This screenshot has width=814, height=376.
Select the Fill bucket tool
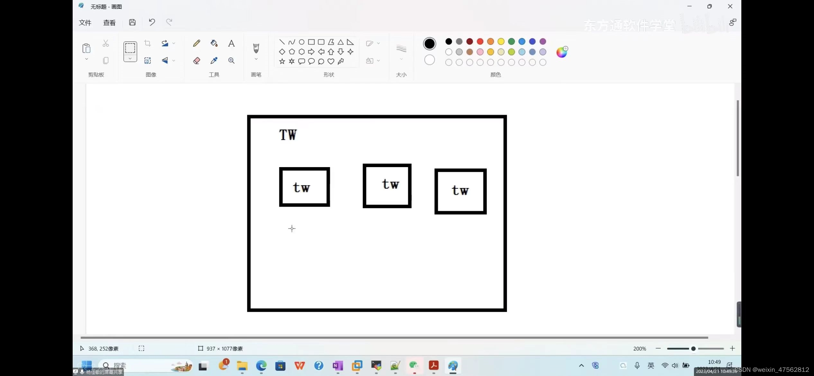[x=214, y=43]
